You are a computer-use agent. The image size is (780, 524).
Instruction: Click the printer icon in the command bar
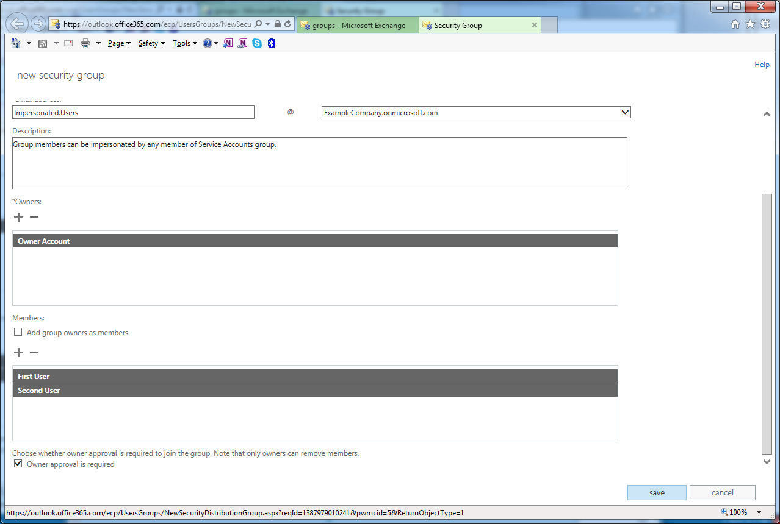coord(85,43)
